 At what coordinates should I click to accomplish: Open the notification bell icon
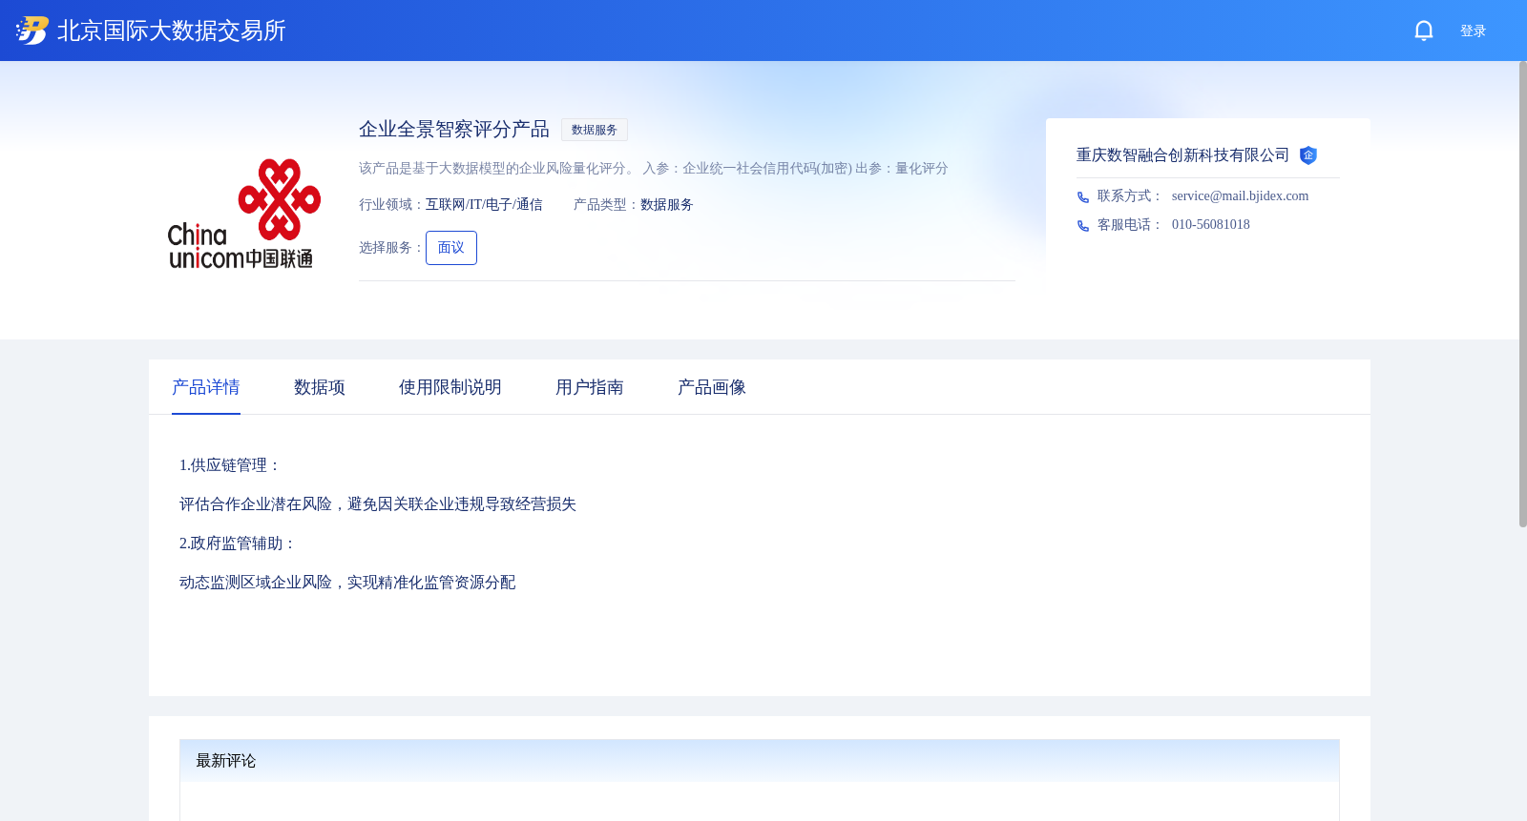click(1423, 31)
